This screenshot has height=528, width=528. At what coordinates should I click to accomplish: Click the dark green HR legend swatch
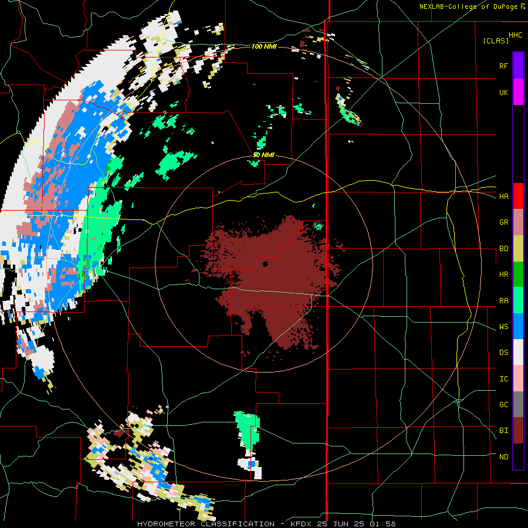[x=518, y=274]
